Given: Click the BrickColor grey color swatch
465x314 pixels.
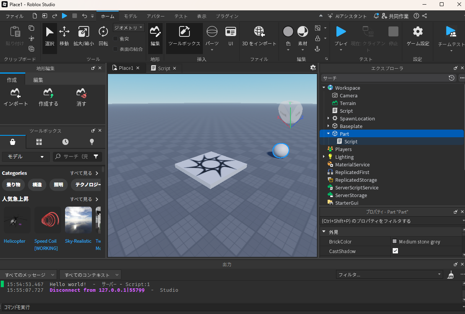Looking at the screenshot, I should coord(395,242).
